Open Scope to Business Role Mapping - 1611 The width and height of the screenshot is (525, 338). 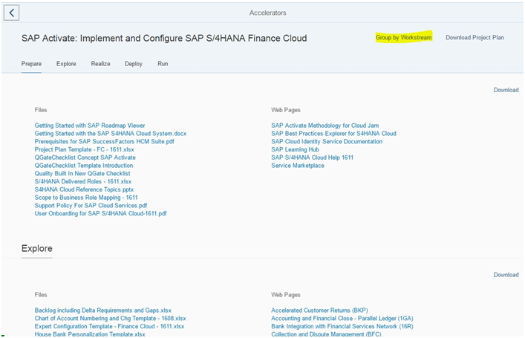86,198
